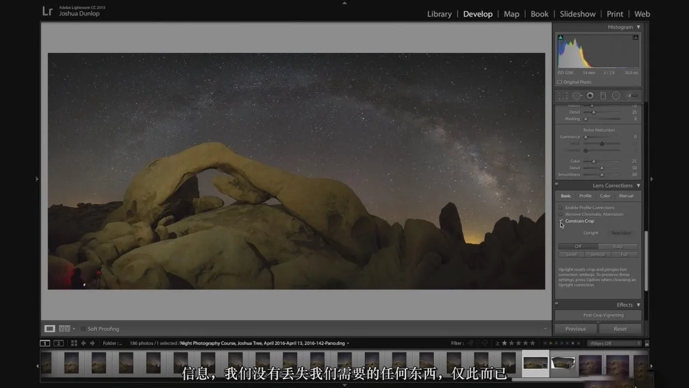Click the Lightroom Lr logo

(47, 11)
